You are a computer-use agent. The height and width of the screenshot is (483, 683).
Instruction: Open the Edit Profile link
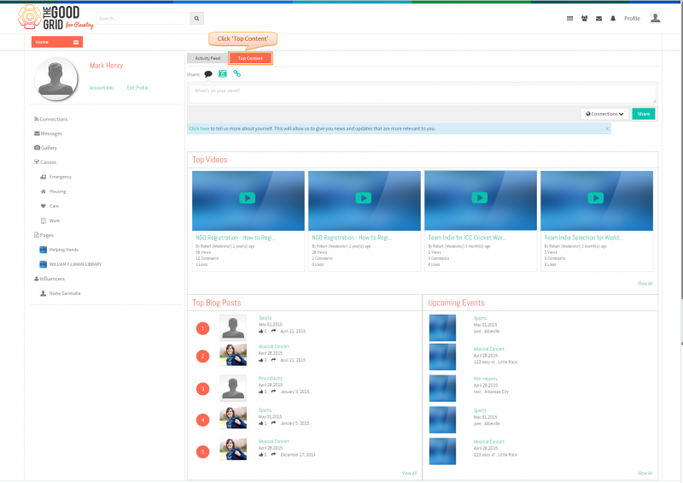(x=137, y=88)
